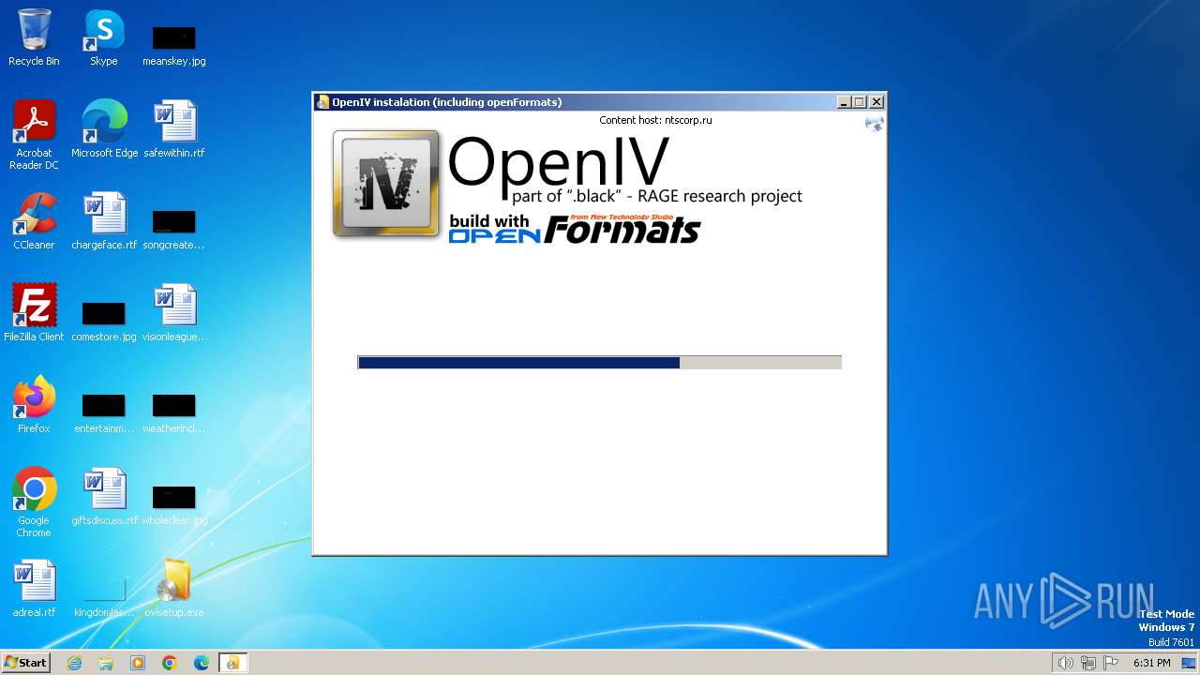Select comestore.jpg file icon
Image resolution: width=1200 pixels, height=675 pixels.
click(104, 321)
